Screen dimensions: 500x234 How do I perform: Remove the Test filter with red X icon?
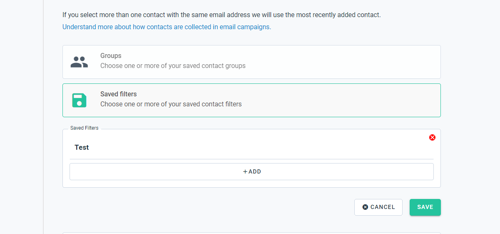432,137
